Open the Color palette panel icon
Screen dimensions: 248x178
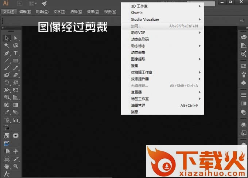[x=244, y=37]
